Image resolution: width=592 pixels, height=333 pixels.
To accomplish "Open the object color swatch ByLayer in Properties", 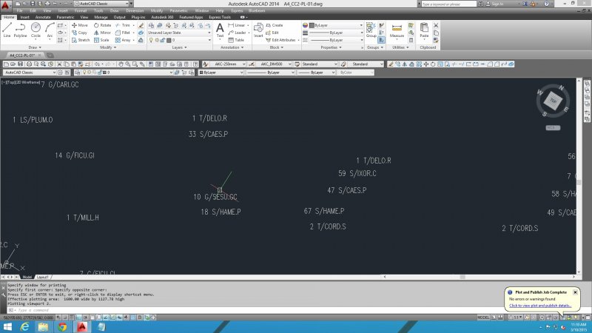I will click(312, 25).
